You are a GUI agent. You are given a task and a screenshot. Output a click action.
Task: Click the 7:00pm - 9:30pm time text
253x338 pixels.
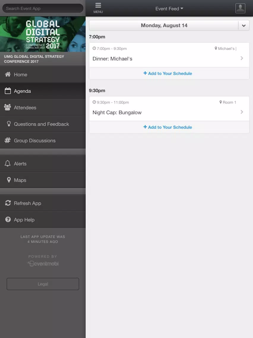tap(112, 48)
